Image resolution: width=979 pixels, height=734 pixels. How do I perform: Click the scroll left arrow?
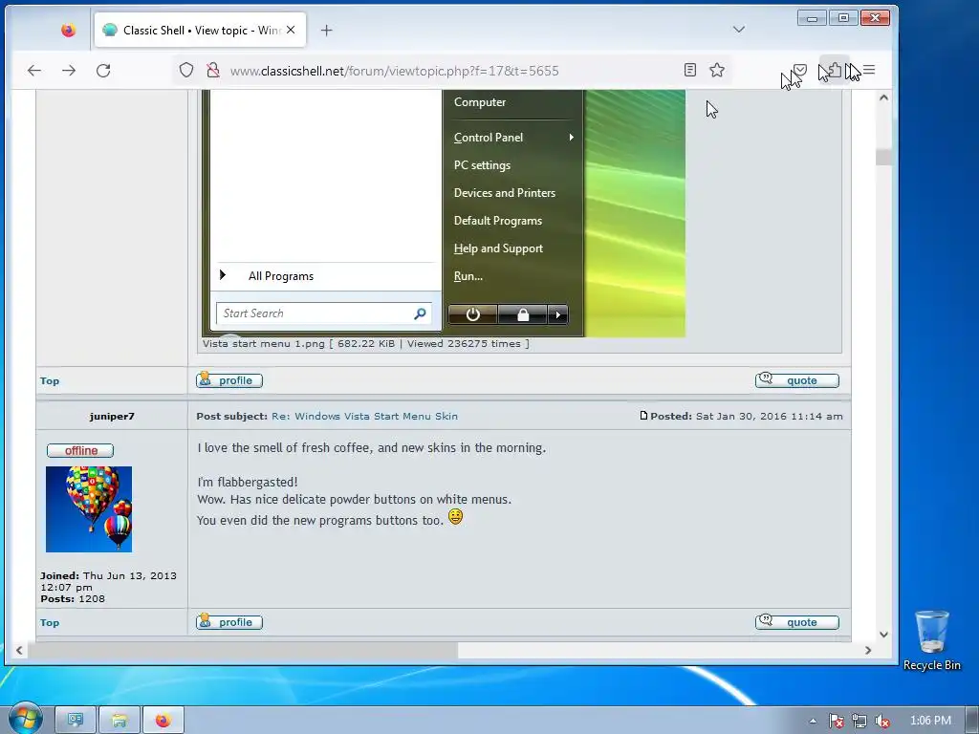(19, 650)
